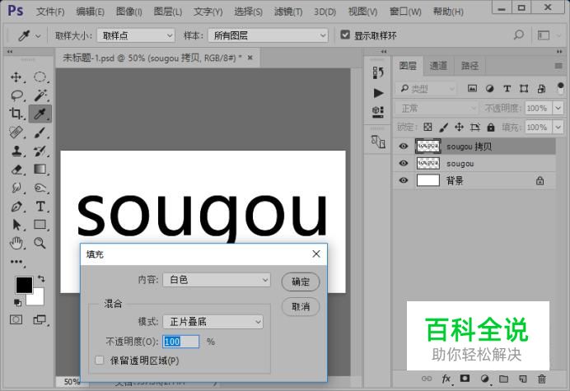Expand the layer opacity slider arrow
Screen dimensions: 570x391
(558, 109)
